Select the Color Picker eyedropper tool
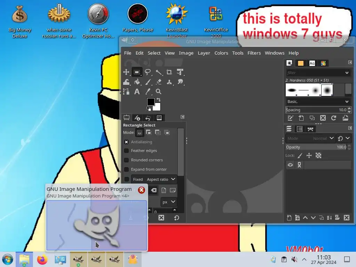The width and height of the screenshot is (356, 267). coord(148,91)
